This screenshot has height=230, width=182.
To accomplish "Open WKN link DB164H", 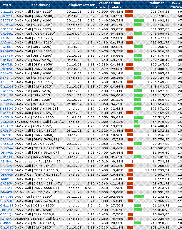I will click(x=7, y=188).
